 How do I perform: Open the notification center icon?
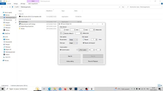(160, 89)
